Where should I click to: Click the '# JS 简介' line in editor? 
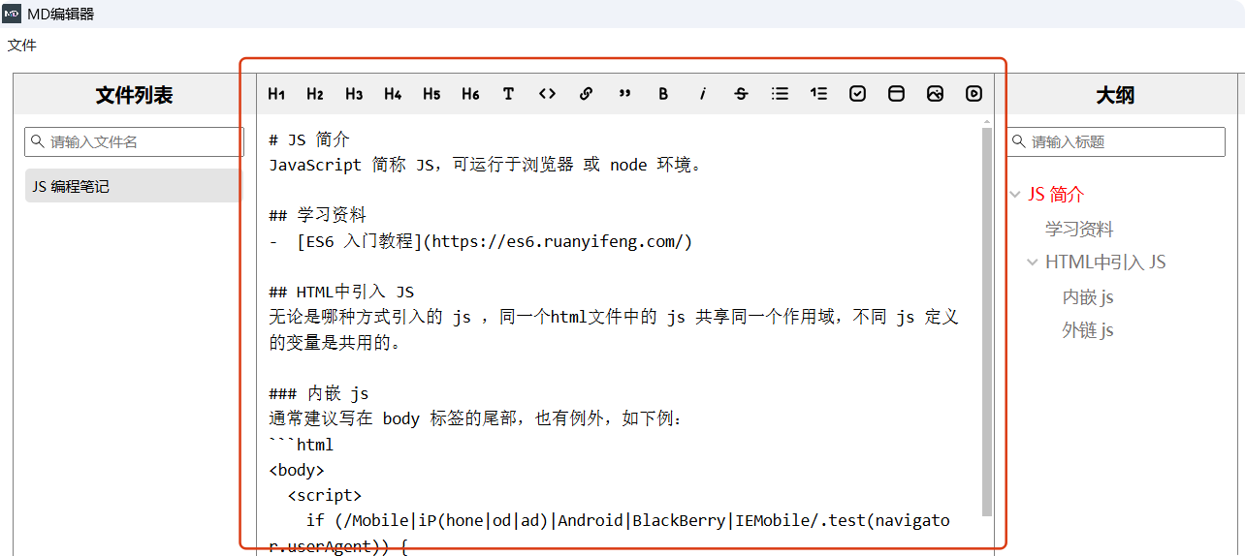(x=309, y=139)
